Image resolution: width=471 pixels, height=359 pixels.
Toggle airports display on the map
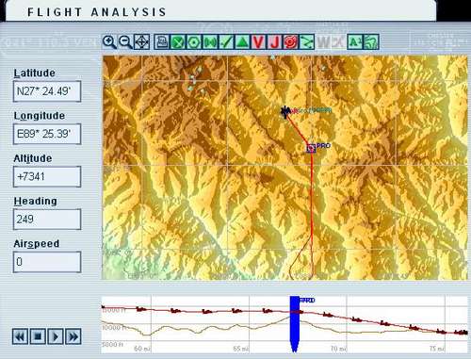(178, 41)
